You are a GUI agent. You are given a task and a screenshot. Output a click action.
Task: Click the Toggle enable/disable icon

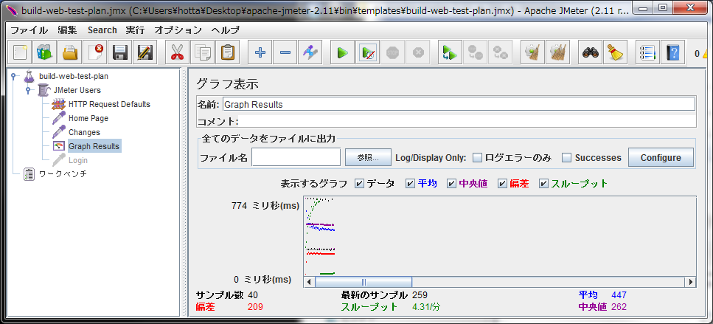click(x=310, y=52)
